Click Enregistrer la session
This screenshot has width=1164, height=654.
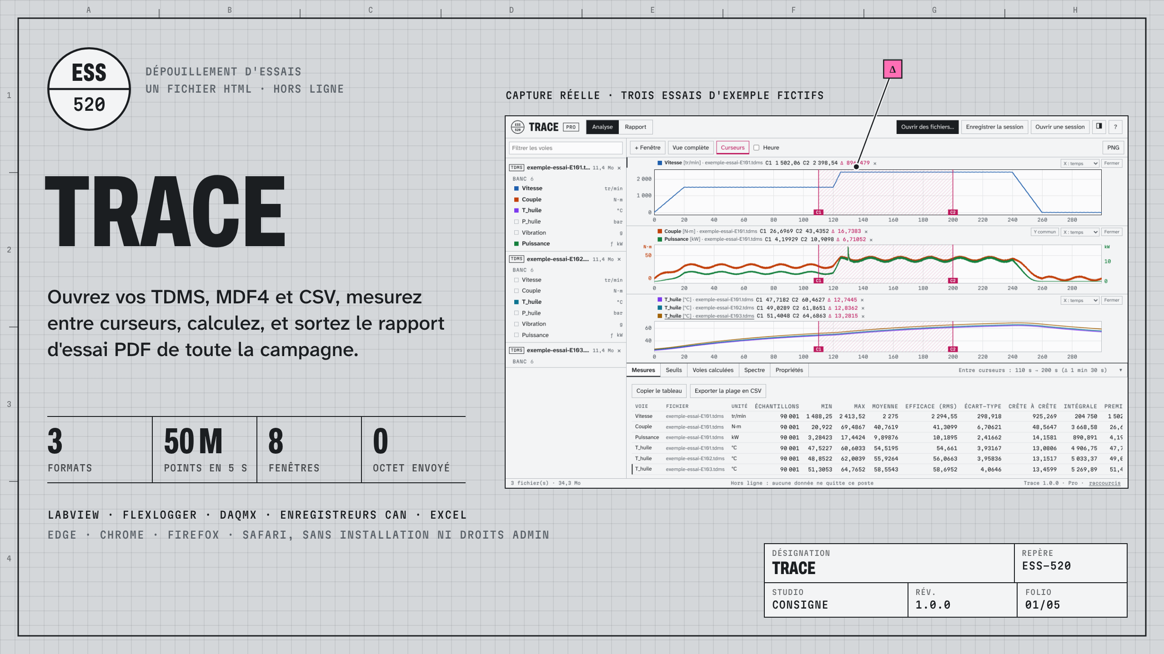[994, 127]
